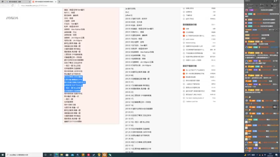Viewport: 280px width, 157px height.
Task: Focus the address bar with 8lrc.com URL
Action: 34,6
